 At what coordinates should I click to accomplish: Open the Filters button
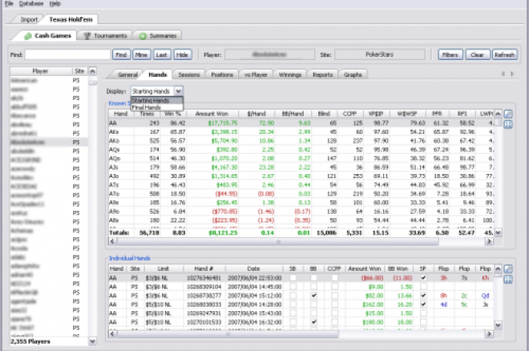click(x=450, y=54)
